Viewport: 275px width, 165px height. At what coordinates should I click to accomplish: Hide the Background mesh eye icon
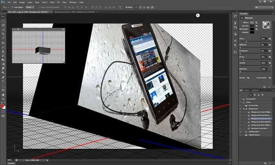[240, 109]
